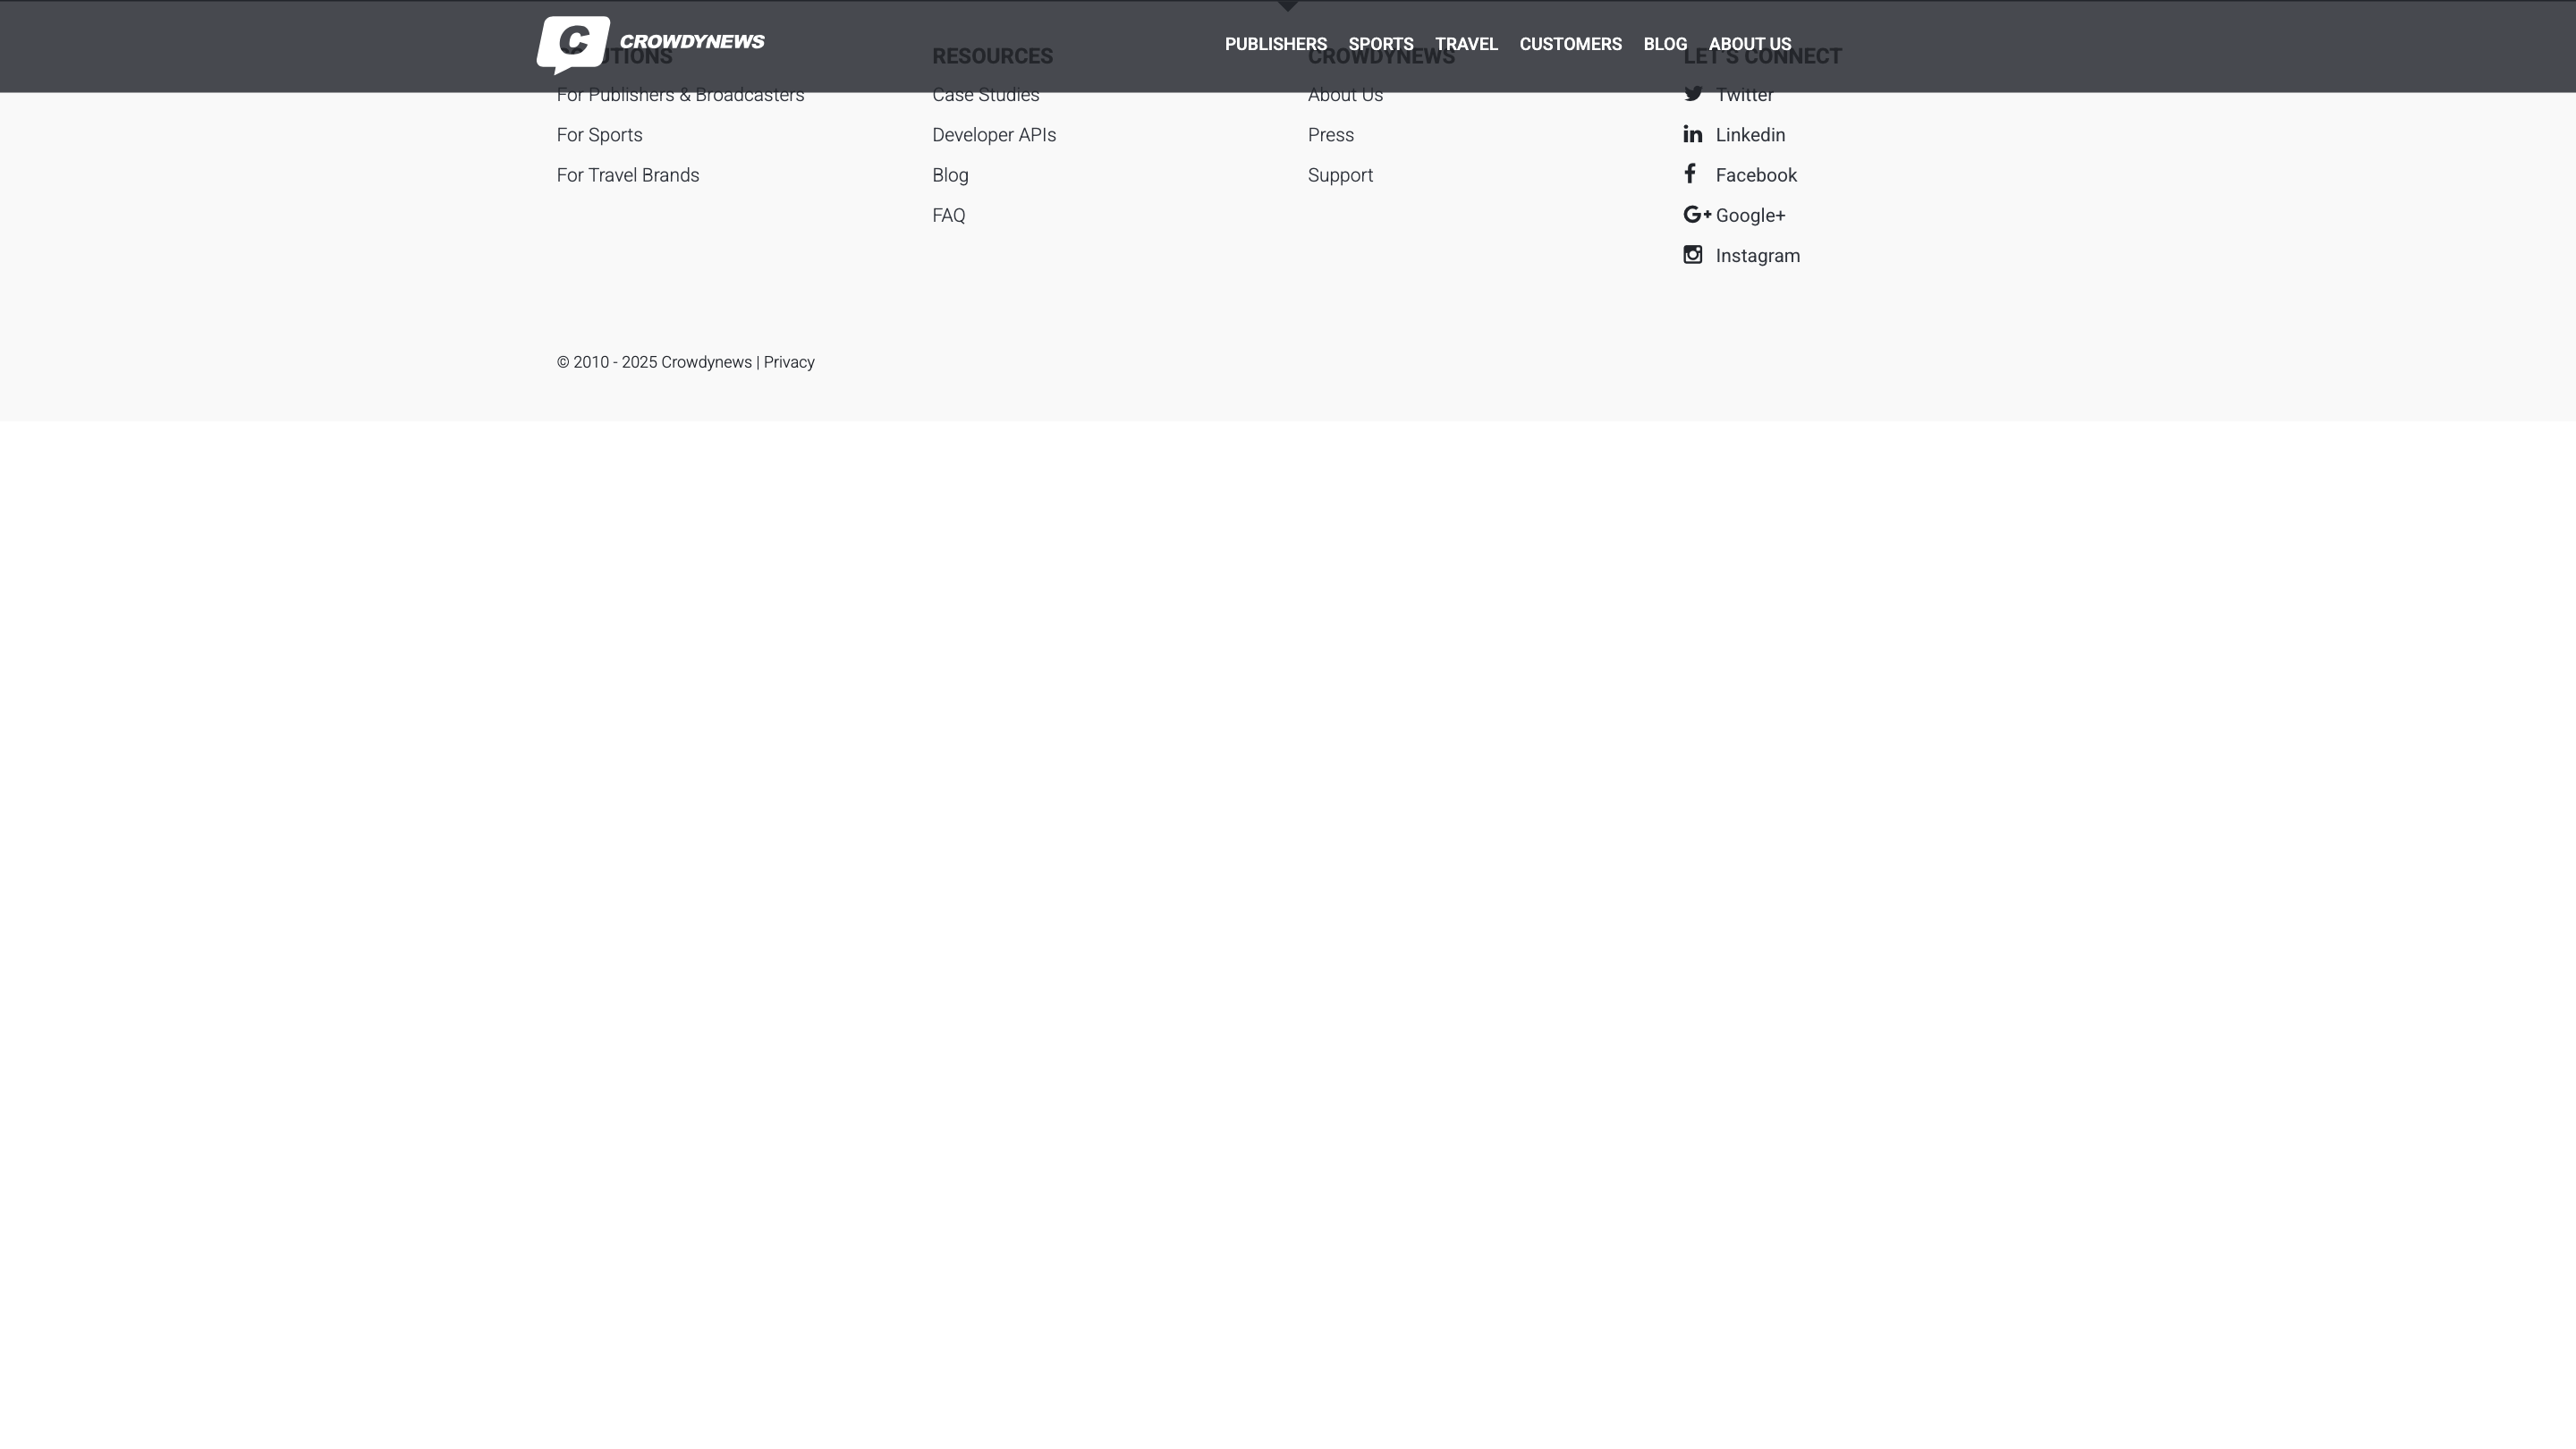Open the For Sports footer link
Image resolution: width=2576 pixels, height=1449 pixels.
599,135
